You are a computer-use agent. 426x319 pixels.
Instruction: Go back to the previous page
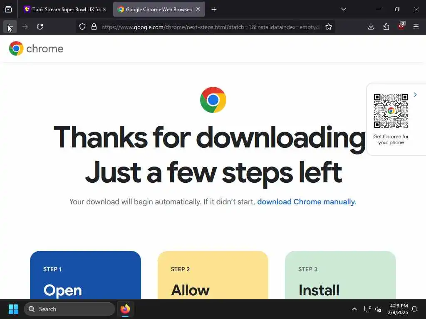click(x=10, y=27)
